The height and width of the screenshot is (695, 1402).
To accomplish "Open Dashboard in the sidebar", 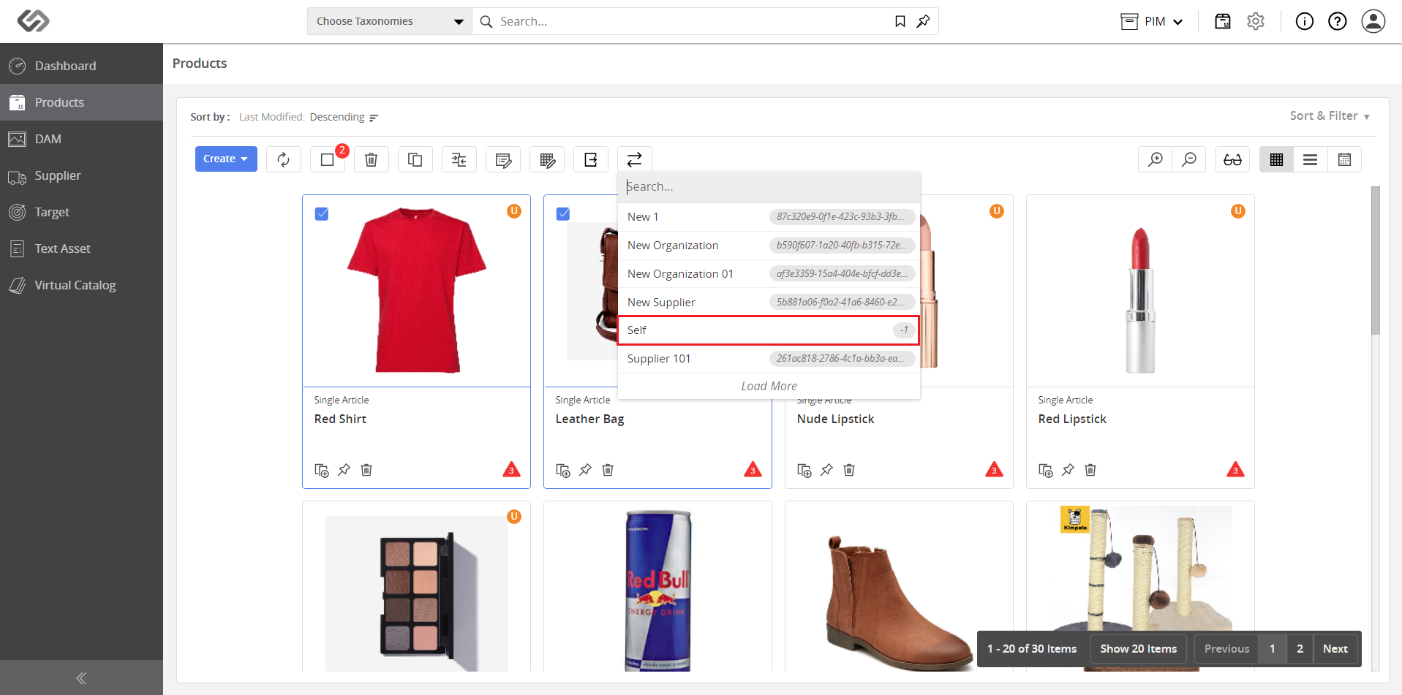I will (x=81, y=66).
